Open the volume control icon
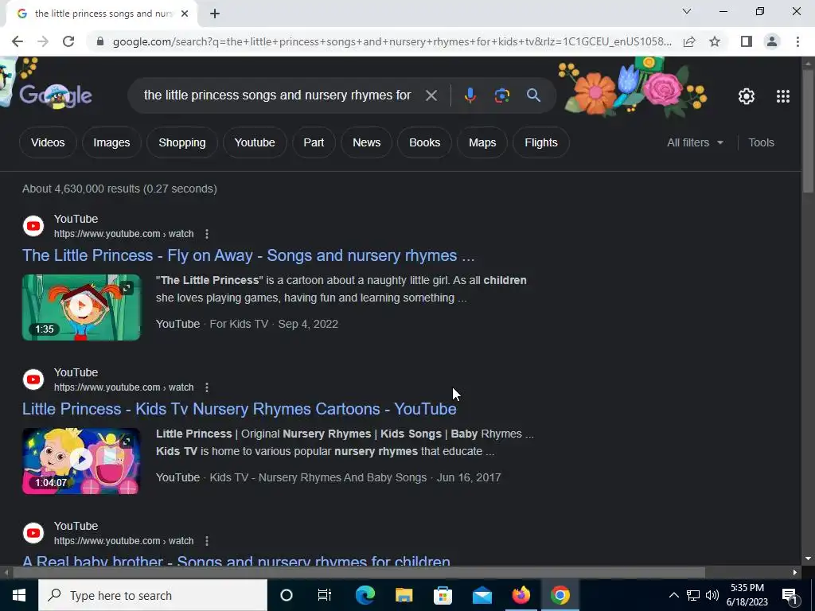815x611 pixels. point(712,595)
